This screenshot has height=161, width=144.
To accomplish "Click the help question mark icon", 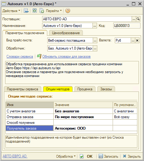I will [x=67, y=11].
